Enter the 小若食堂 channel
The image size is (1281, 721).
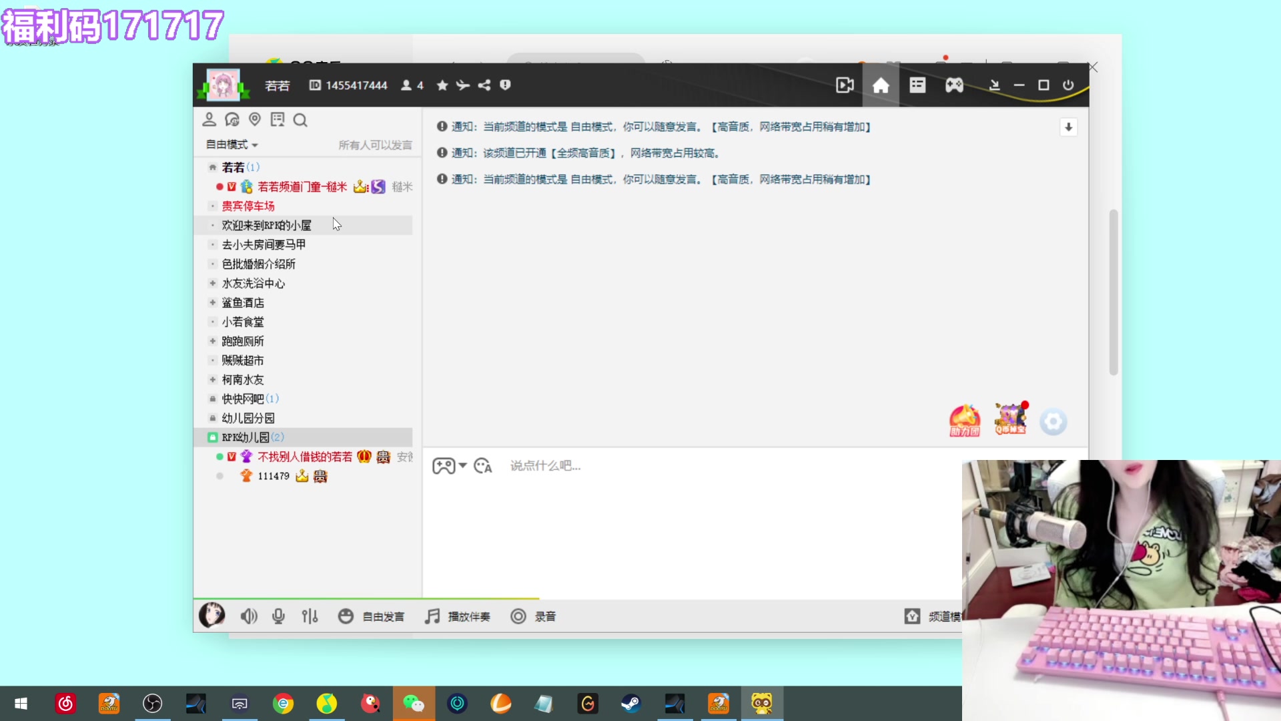coord(243,322)
